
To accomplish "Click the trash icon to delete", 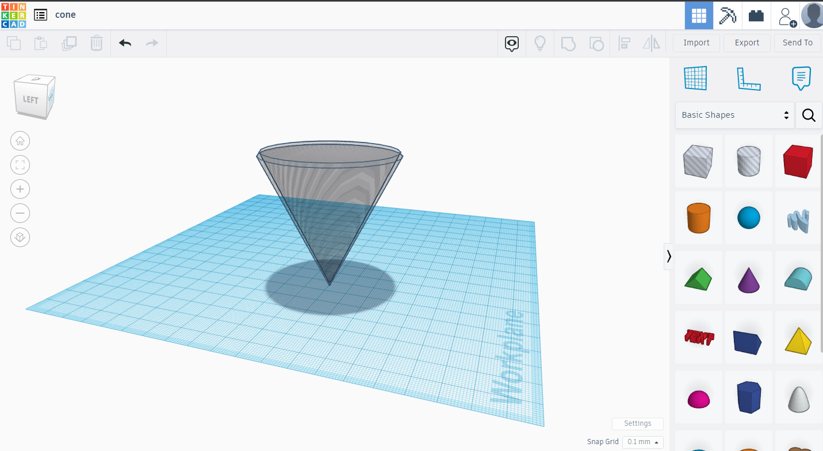I will (97, 43).
